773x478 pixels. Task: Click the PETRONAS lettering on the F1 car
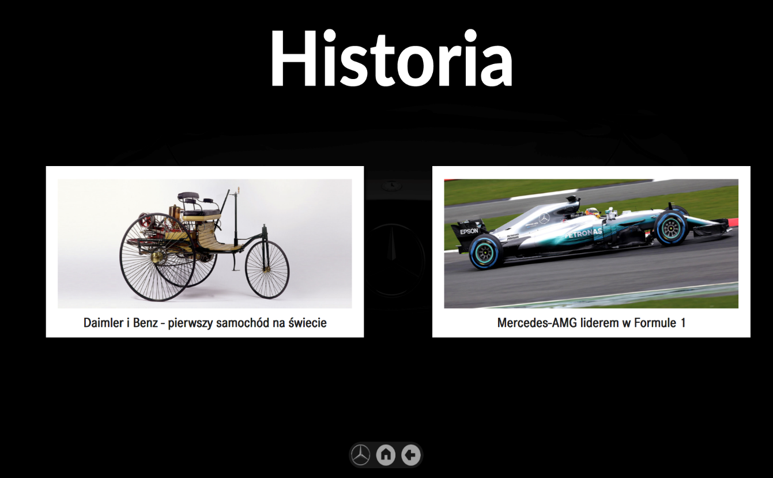[583, 234]
